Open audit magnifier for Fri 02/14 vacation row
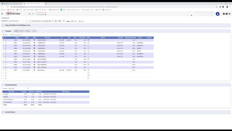The width and height of the screenshot is (232, 131). coord(34,70)
